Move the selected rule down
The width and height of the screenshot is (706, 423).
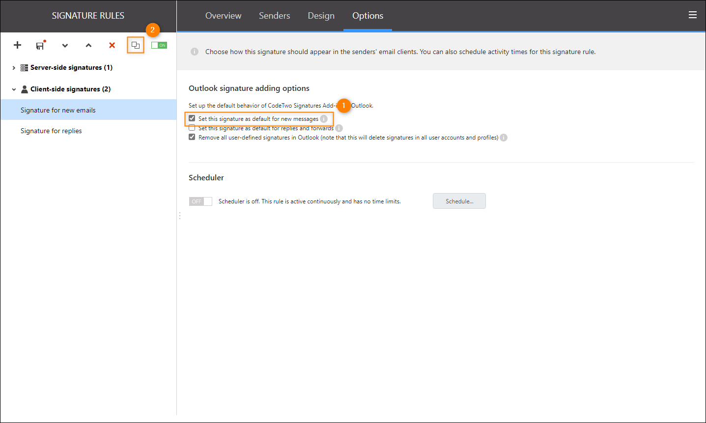65,45
